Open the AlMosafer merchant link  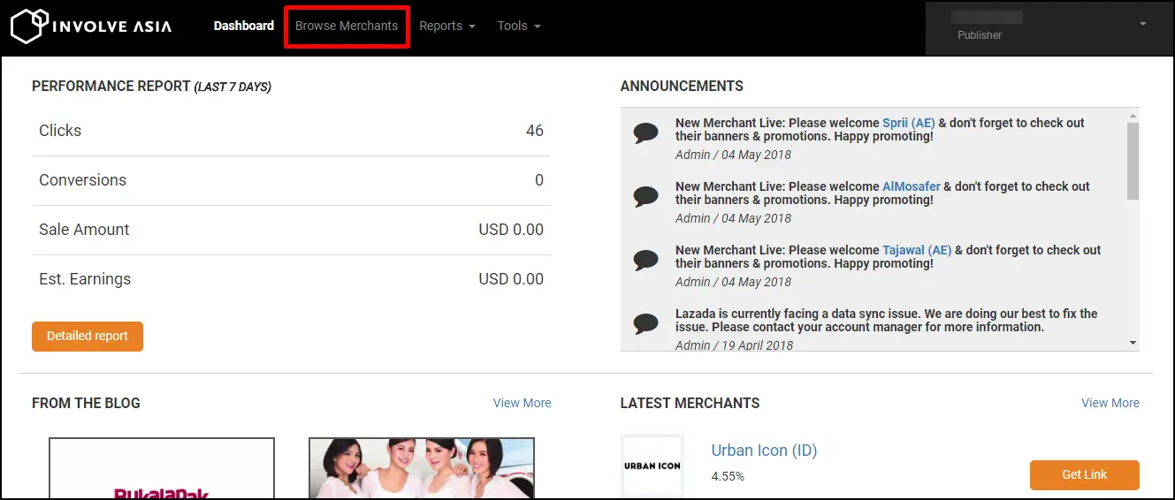coord(912,186)
